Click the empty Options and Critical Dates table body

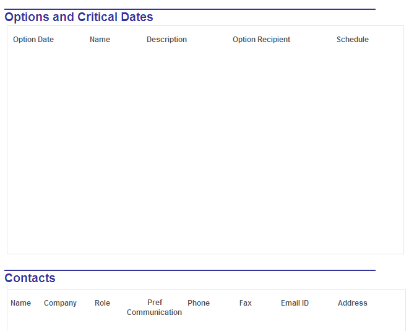[205, 148]
